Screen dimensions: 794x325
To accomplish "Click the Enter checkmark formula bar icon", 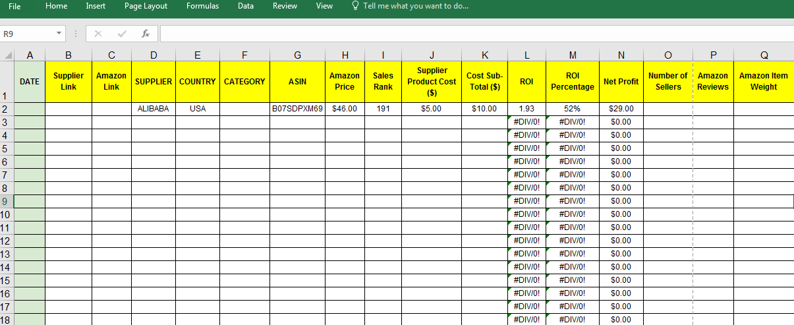I will click(122, 34).
